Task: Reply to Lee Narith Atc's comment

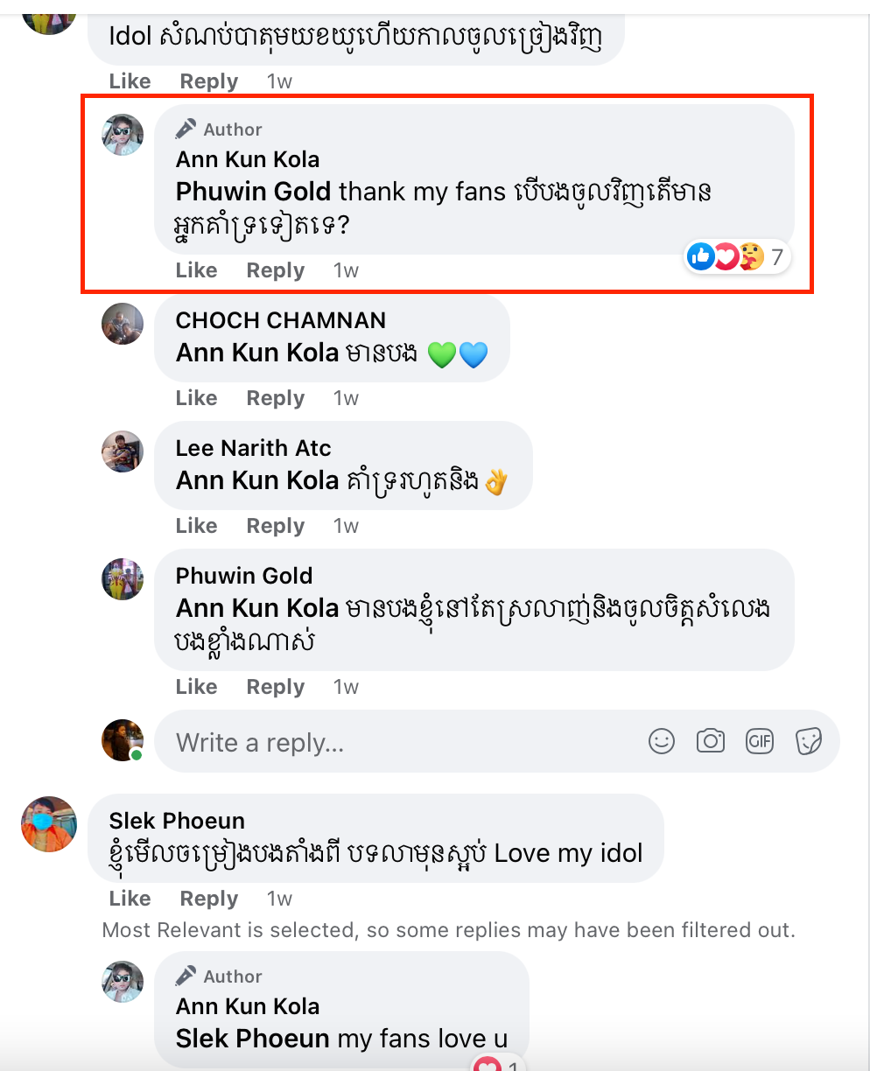Action: (x=275, y=526)
